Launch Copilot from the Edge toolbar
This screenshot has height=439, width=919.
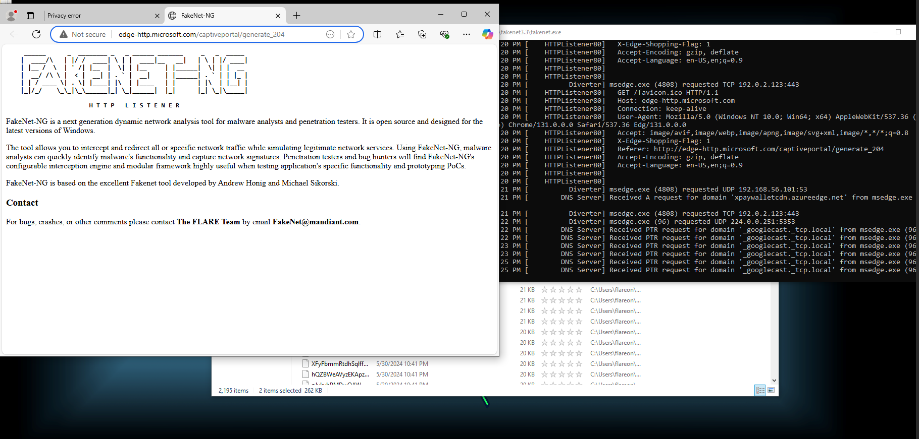point(487,34)
